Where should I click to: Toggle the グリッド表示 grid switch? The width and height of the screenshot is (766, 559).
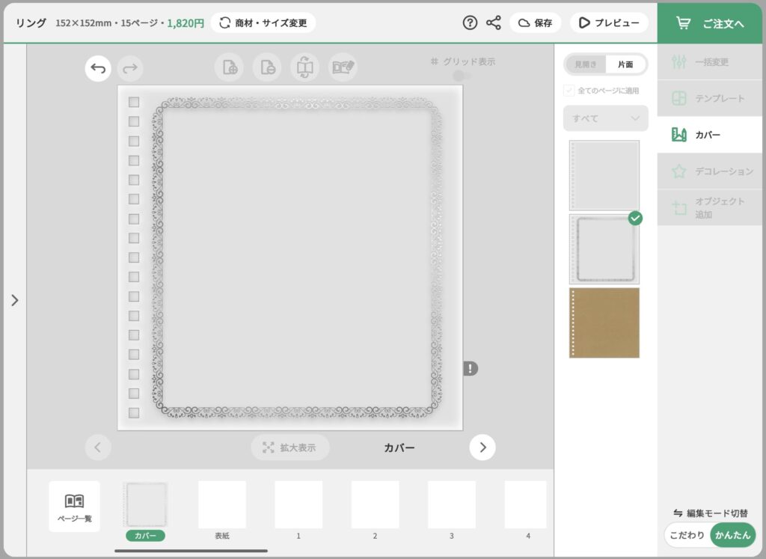(x=462, y=76)
